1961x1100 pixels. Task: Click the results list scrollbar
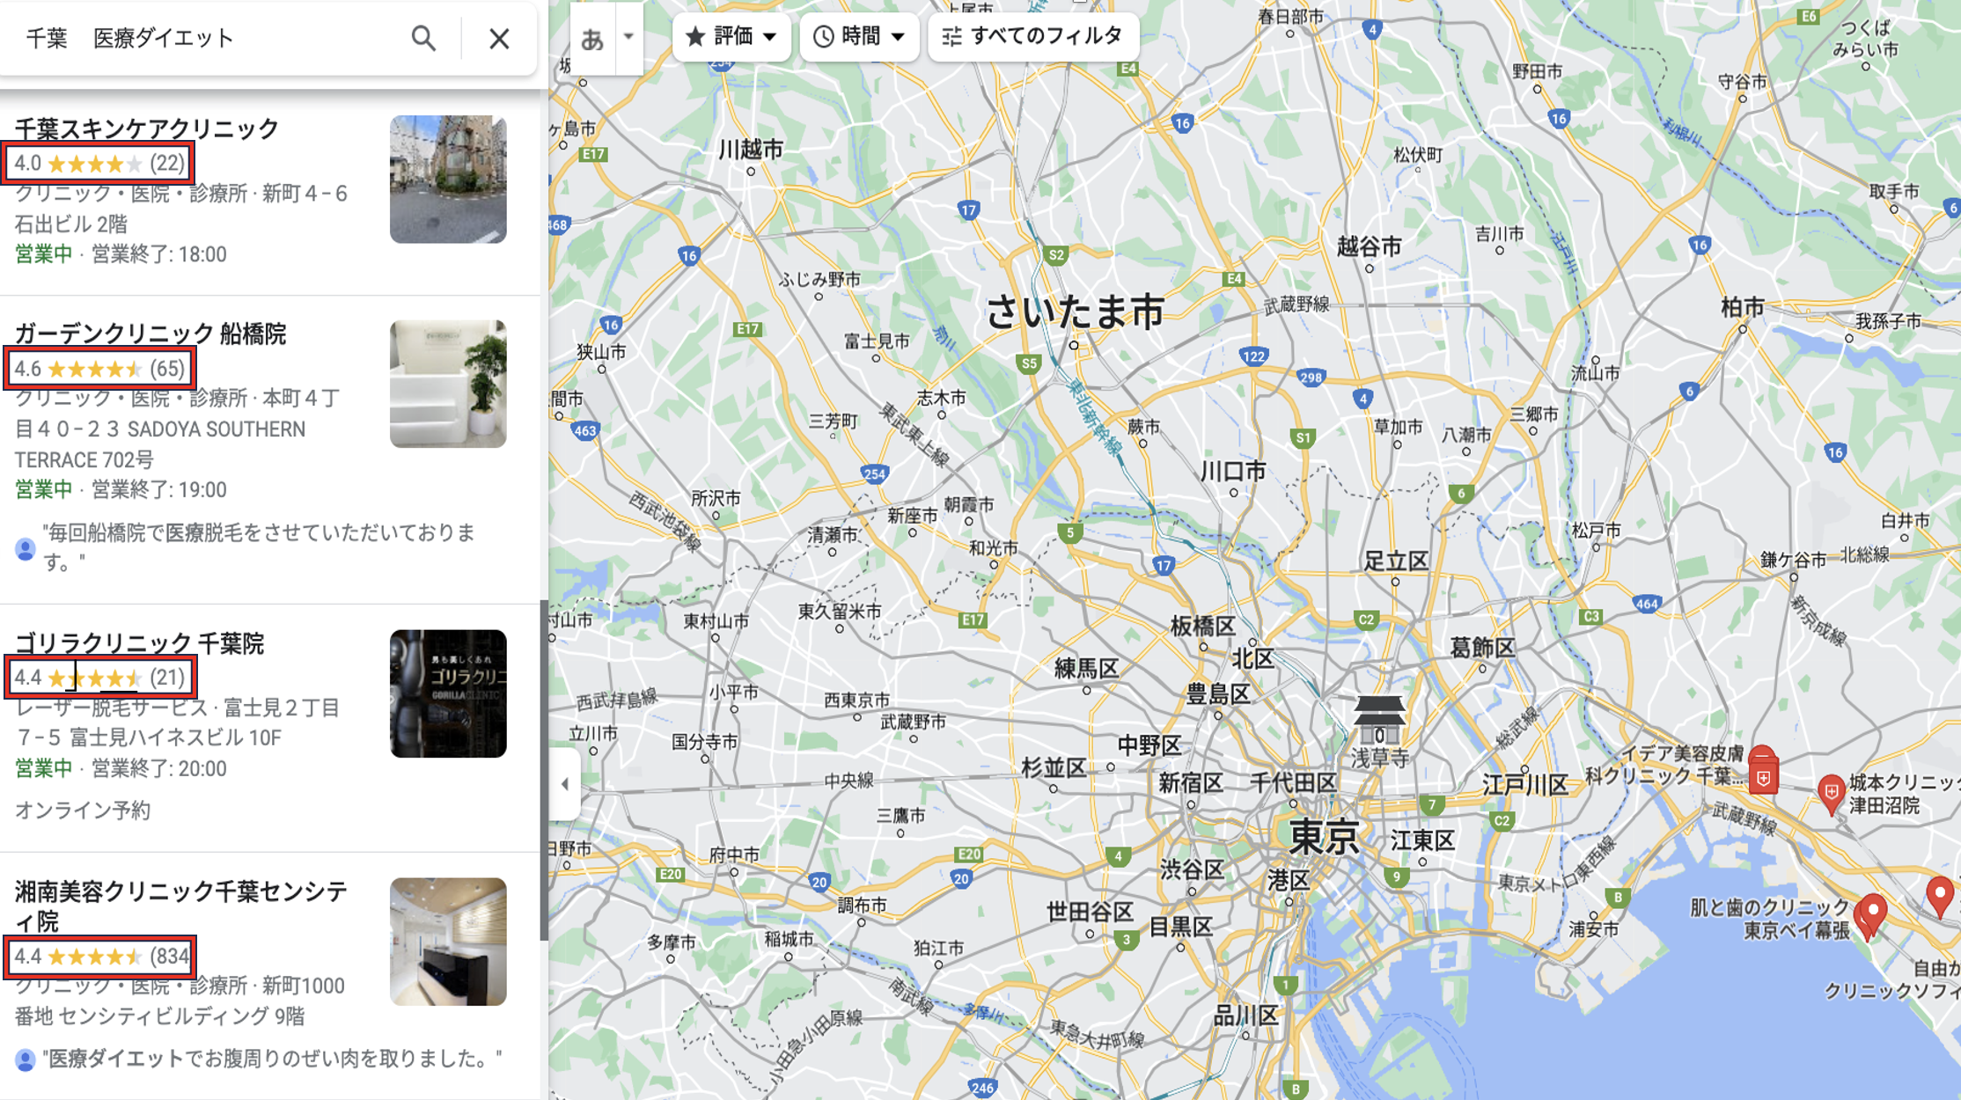544,770
